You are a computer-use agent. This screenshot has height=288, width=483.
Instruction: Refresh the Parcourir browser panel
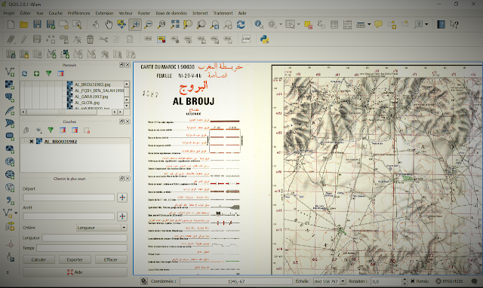click(25, 74)
